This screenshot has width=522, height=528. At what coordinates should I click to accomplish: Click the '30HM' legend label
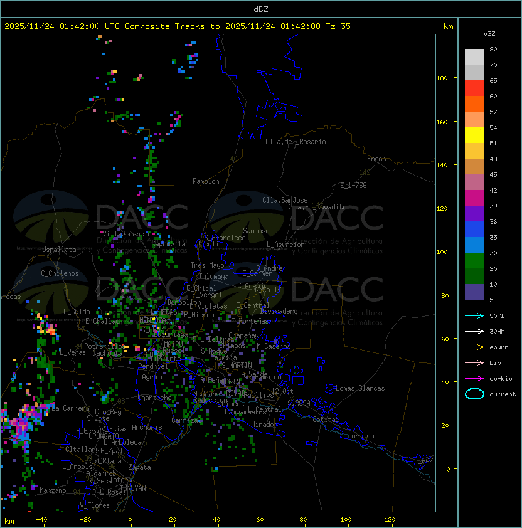coord(497,331)
